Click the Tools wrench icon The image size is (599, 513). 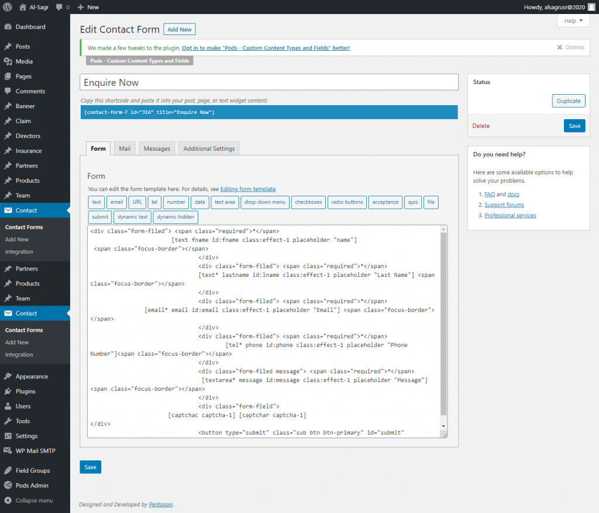coord(8,421)
